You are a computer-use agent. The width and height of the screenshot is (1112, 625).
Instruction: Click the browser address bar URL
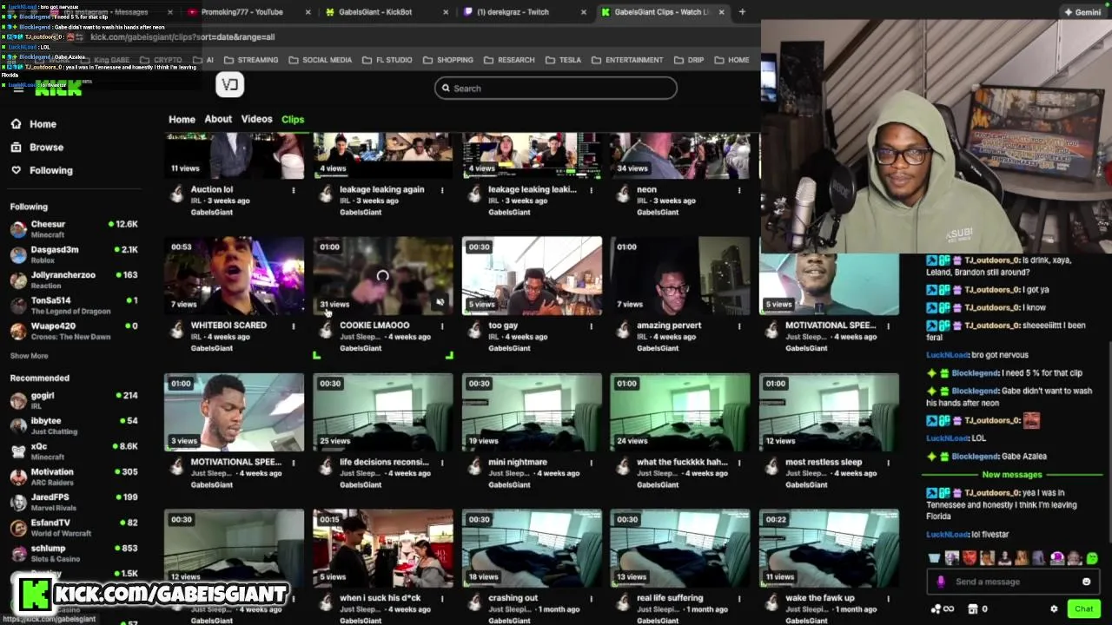pyautogui.click(x=182, y=37)
